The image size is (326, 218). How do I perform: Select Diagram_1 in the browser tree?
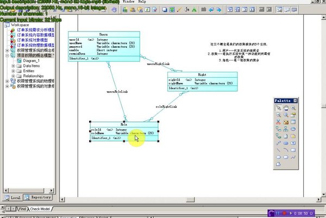click(x=31, y=61)
